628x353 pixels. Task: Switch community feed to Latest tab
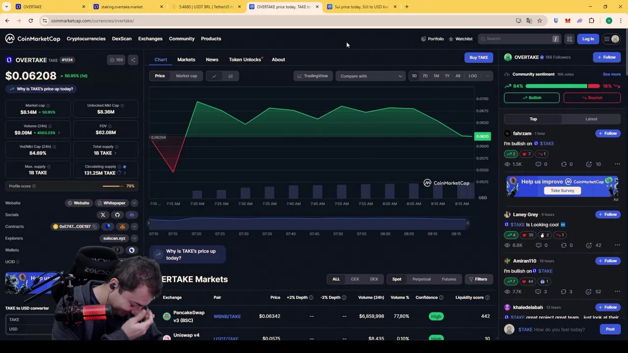pos(591,119)
